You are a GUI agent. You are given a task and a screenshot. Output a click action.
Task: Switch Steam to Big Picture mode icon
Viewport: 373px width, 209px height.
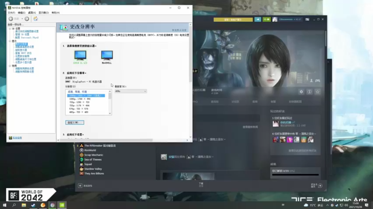point(307,20)
